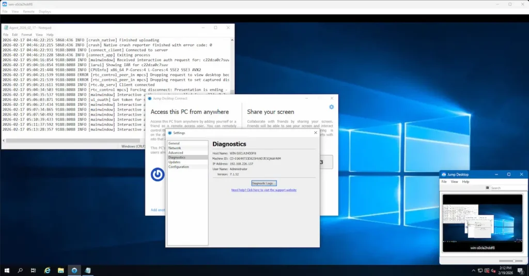Click the Diagnostic Logs button

pyautogui.click(x=264, y=183)
